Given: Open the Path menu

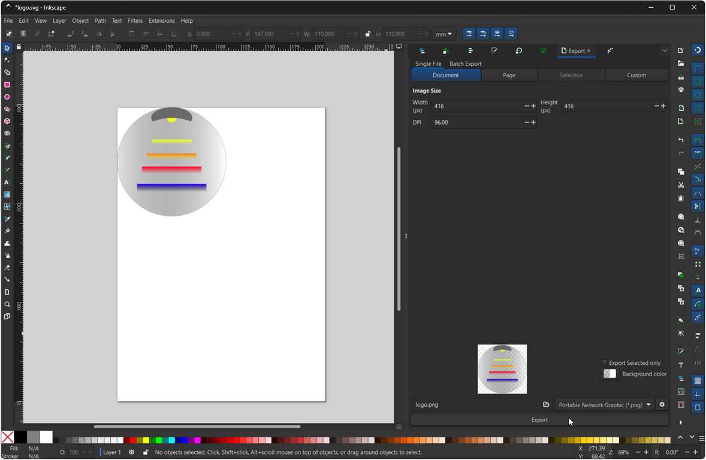Looking at the screenshot, I should point(100,21).
